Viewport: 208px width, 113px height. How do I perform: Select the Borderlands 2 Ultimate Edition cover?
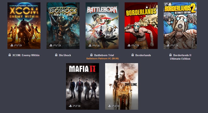tap(180, 26)
